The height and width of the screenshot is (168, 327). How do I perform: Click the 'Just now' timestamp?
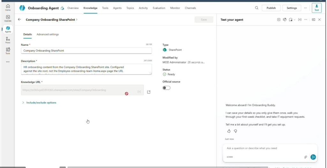(229, 139)
